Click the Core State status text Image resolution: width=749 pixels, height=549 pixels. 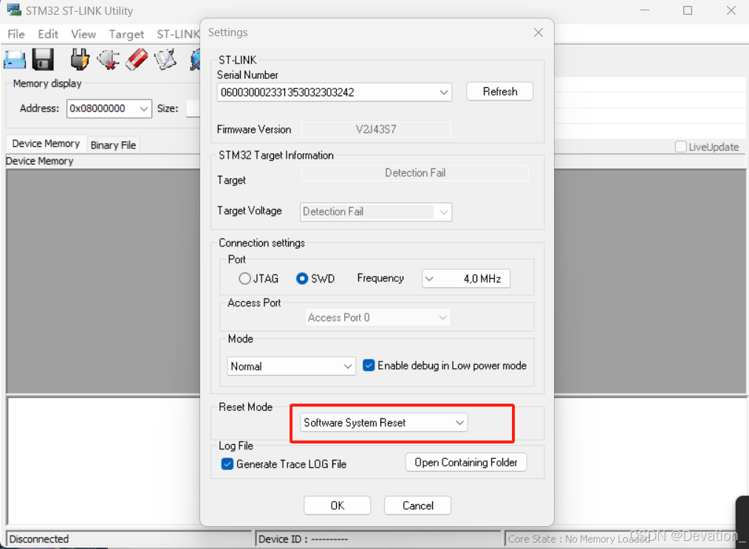click(x=579, y=539)
